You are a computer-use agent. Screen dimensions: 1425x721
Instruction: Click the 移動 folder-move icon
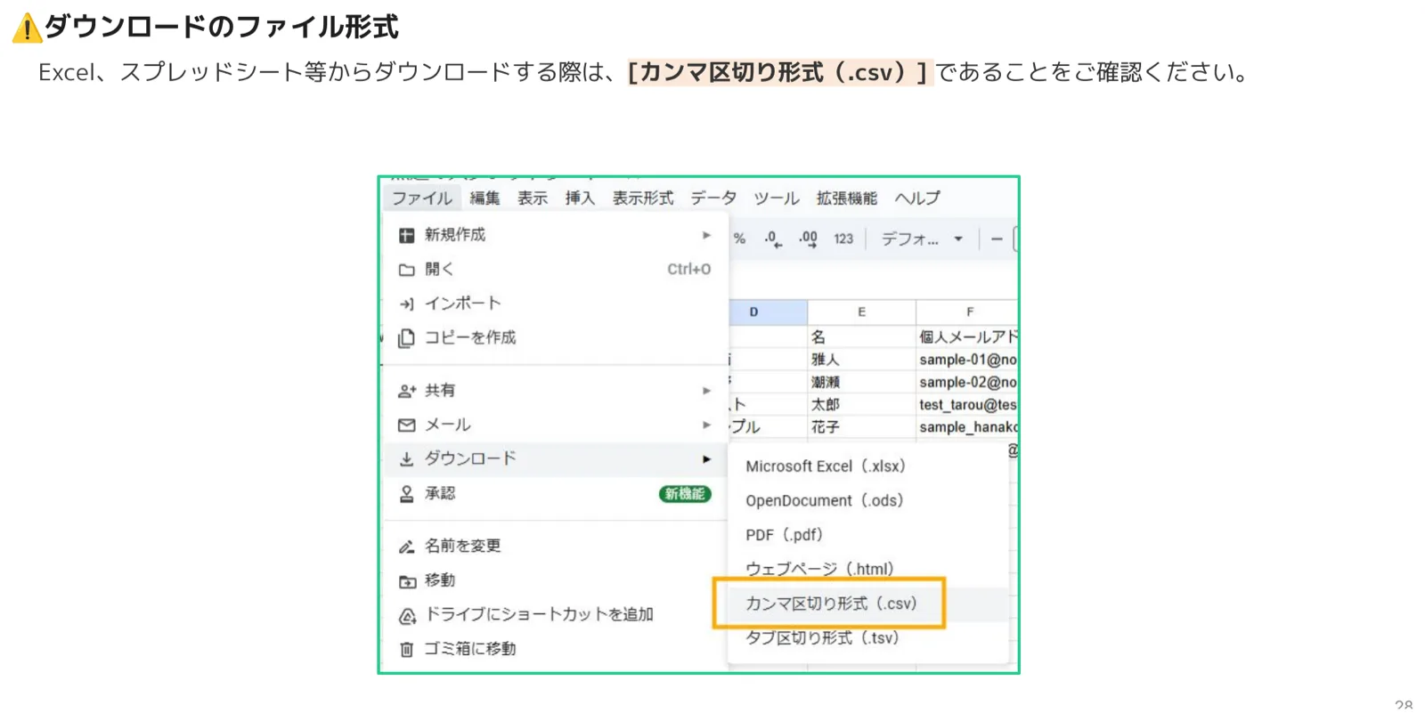[407, 581]
